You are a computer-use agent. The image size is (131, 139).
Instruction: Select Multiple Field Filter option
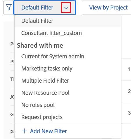68,81
